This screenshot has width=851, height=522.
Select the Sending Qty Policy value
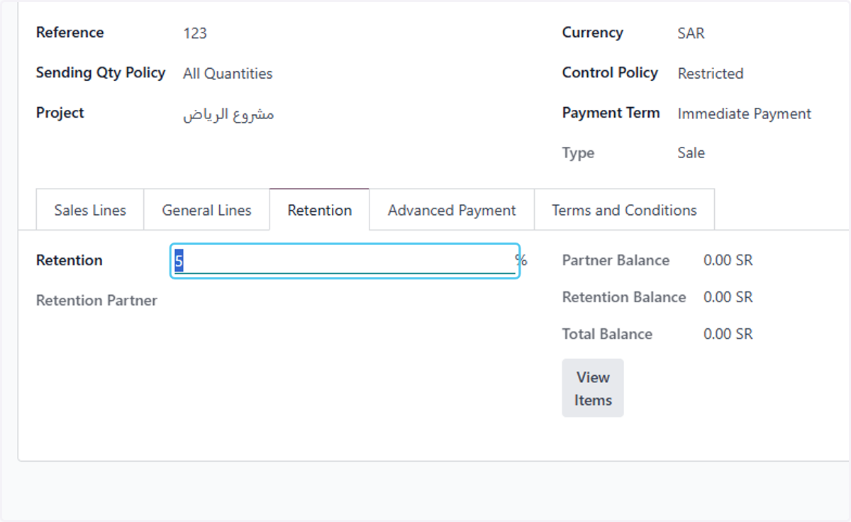click(x=228, y=74)
